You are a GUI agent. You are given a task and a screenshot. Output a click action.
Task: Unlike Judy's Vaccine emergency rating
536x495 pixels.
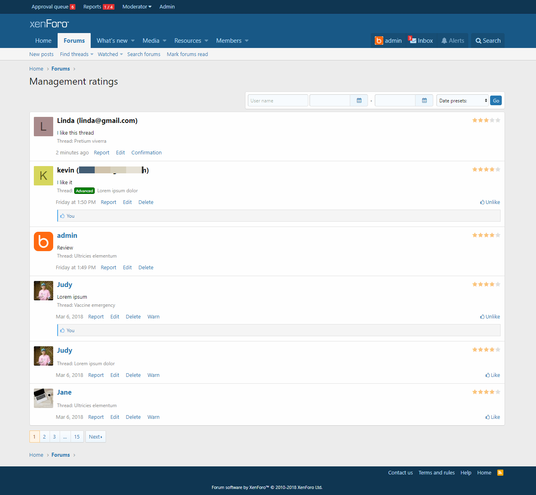click(490, 317)
